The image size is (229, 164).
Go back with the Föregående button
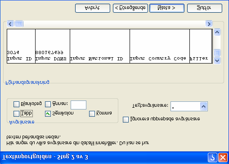[x=130, y=8]
